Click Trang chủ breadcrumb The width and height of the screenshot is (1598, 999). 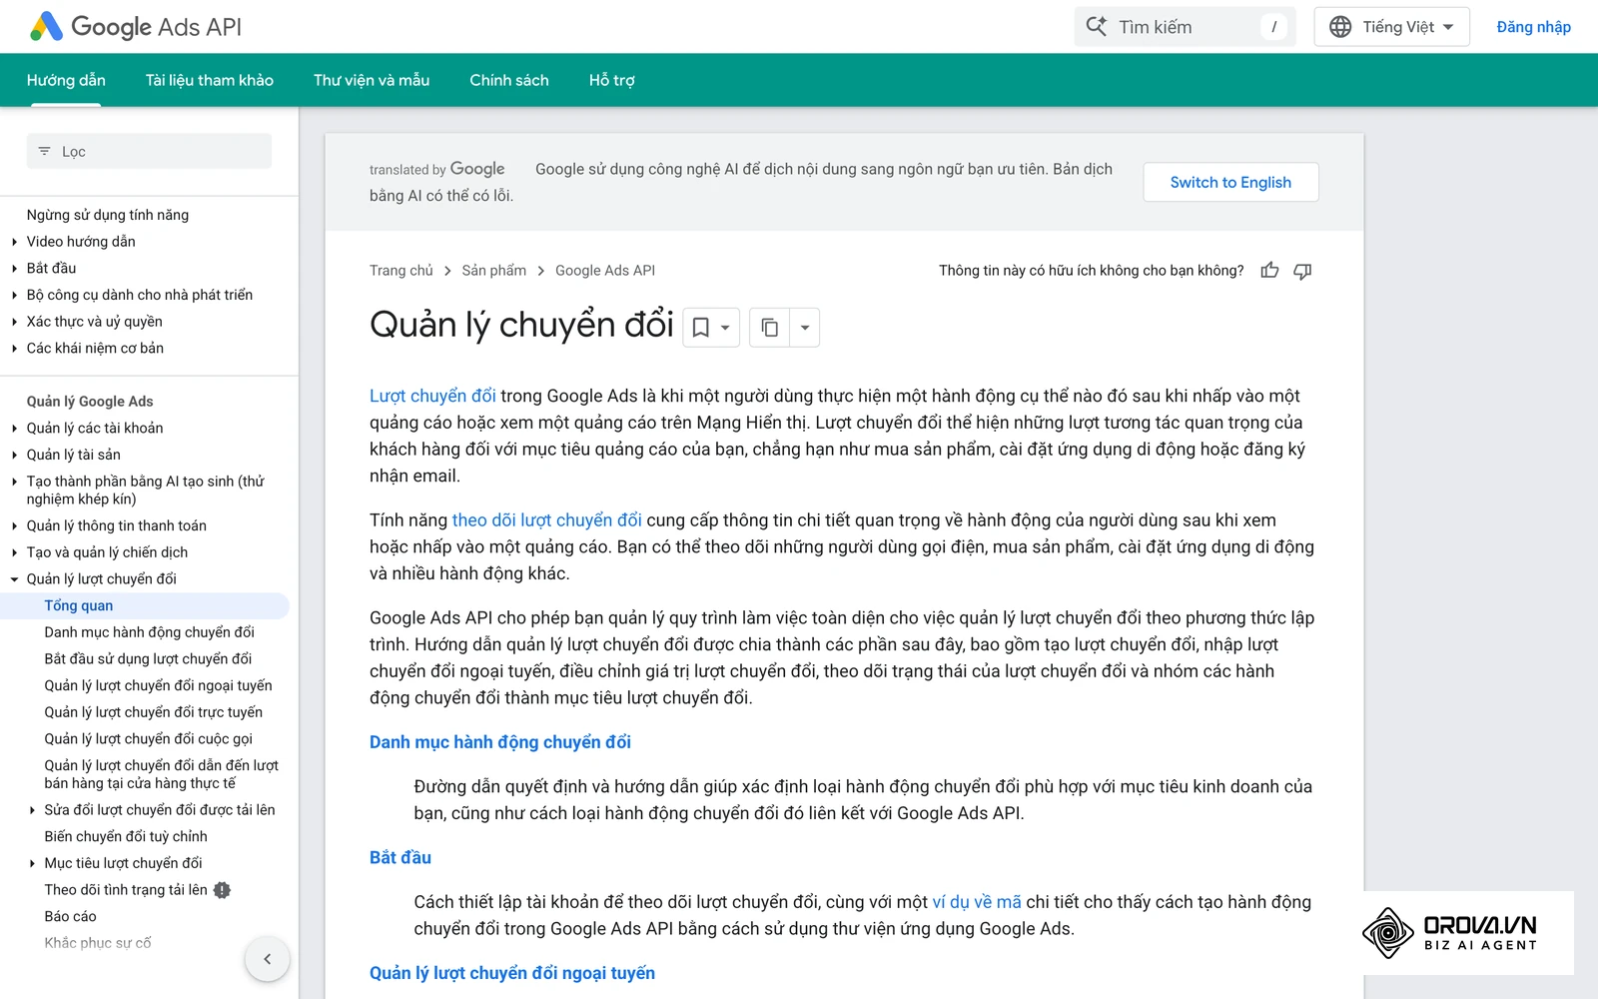click(401, 271)
